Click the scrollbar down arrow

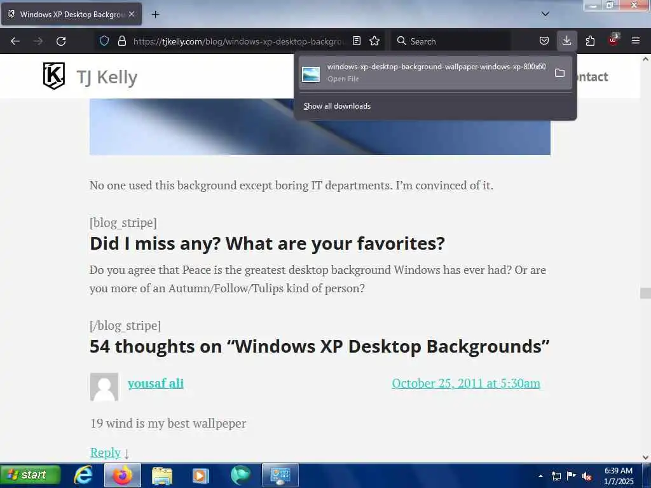tap(645, 457)
